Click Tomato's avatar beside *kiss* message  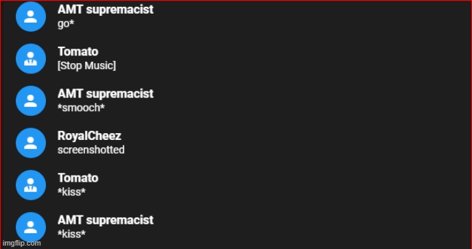coord(31,185)
